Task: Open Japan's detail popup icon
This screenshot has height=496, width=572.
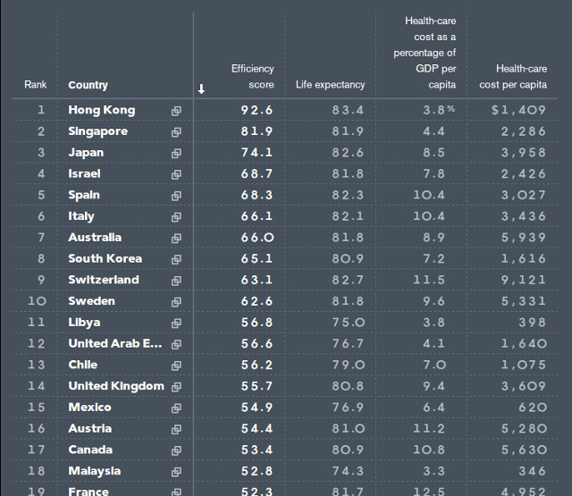Action: click(176, 153)
